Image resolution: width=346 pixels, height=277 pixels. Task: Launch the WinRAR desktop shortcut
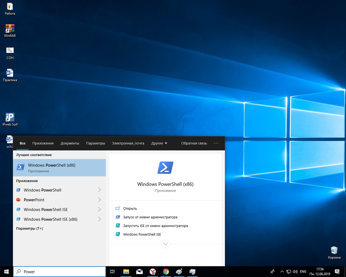click(10, 31)
